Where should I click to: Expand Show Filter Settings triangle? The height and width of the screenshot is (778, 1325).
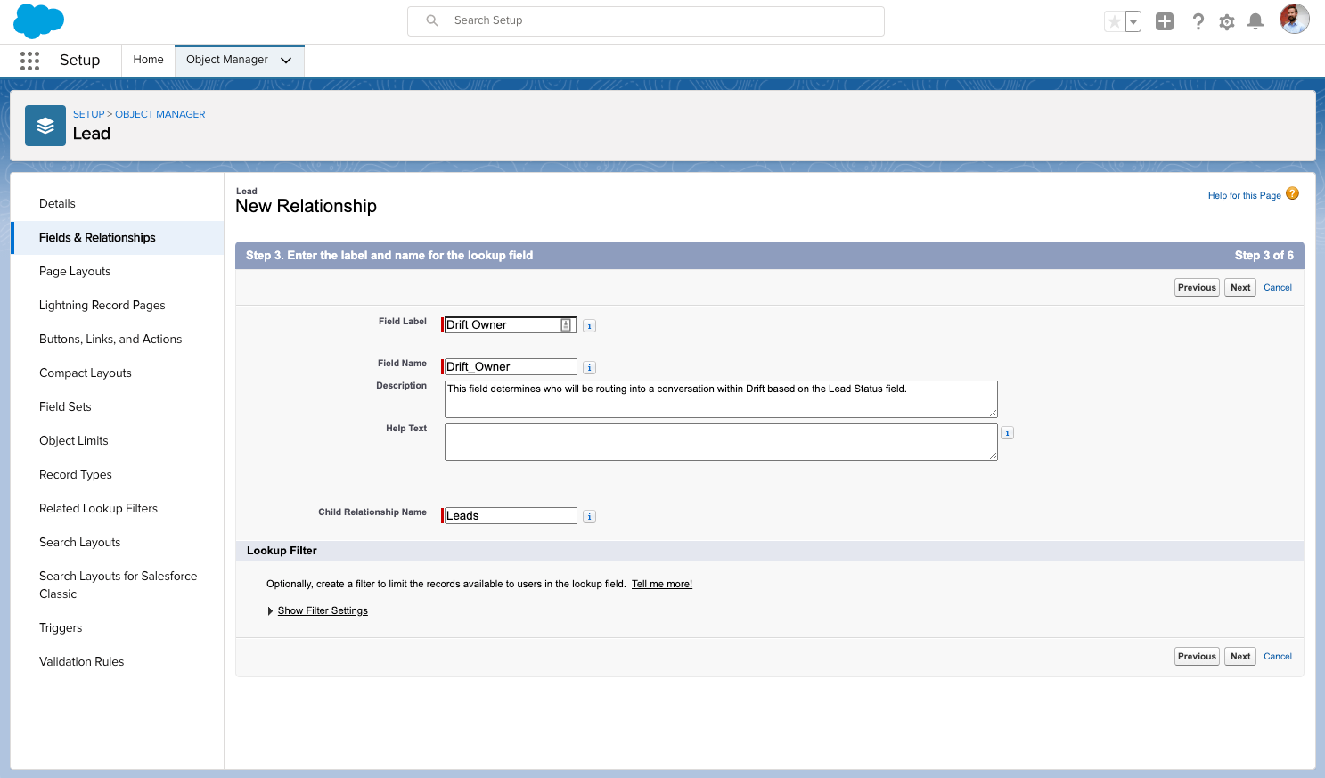point(270,611)
